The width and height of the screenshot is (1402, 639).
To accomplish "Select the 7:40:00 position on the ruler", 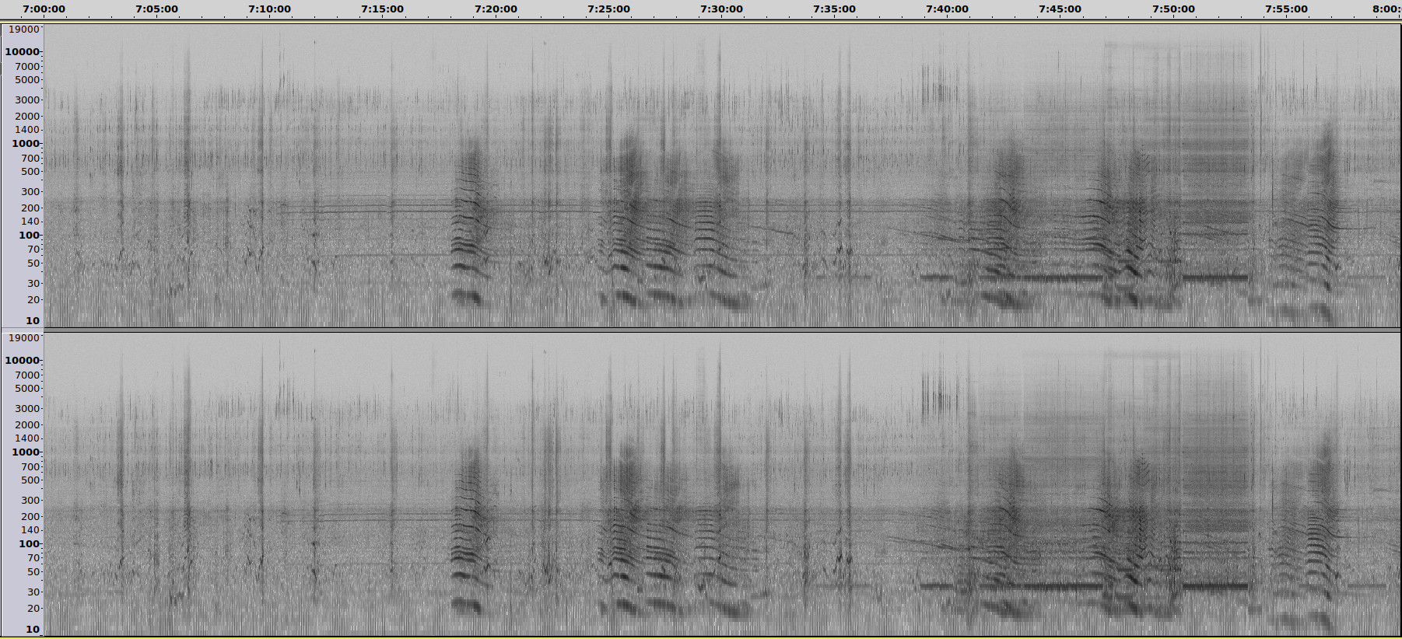I will [x=947, y=9].
